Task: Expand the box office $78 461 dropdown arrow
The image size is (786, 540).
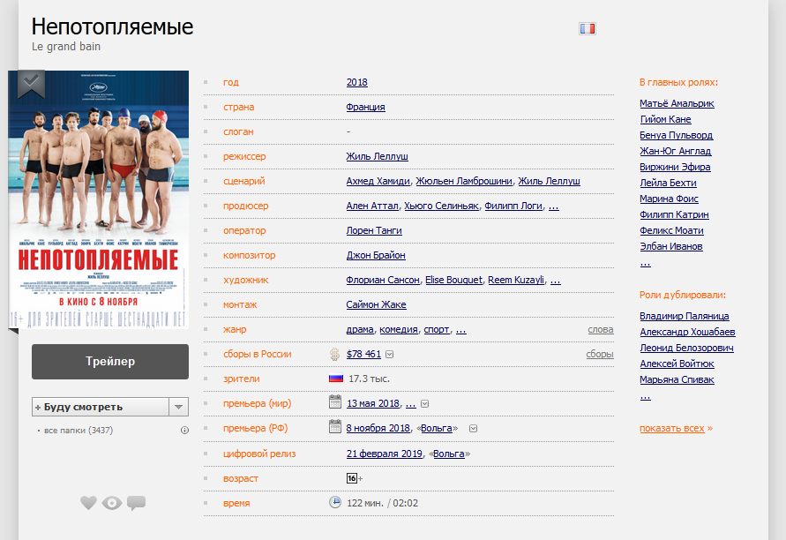Action: pyautogui.click(x=390, y=355)
